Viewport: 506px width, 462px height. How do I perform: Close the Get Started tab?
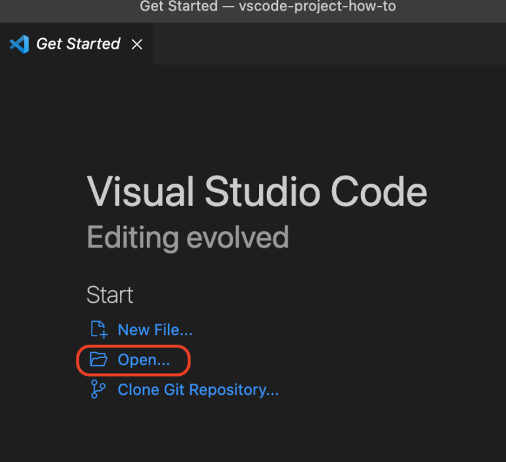click(137, 45)
